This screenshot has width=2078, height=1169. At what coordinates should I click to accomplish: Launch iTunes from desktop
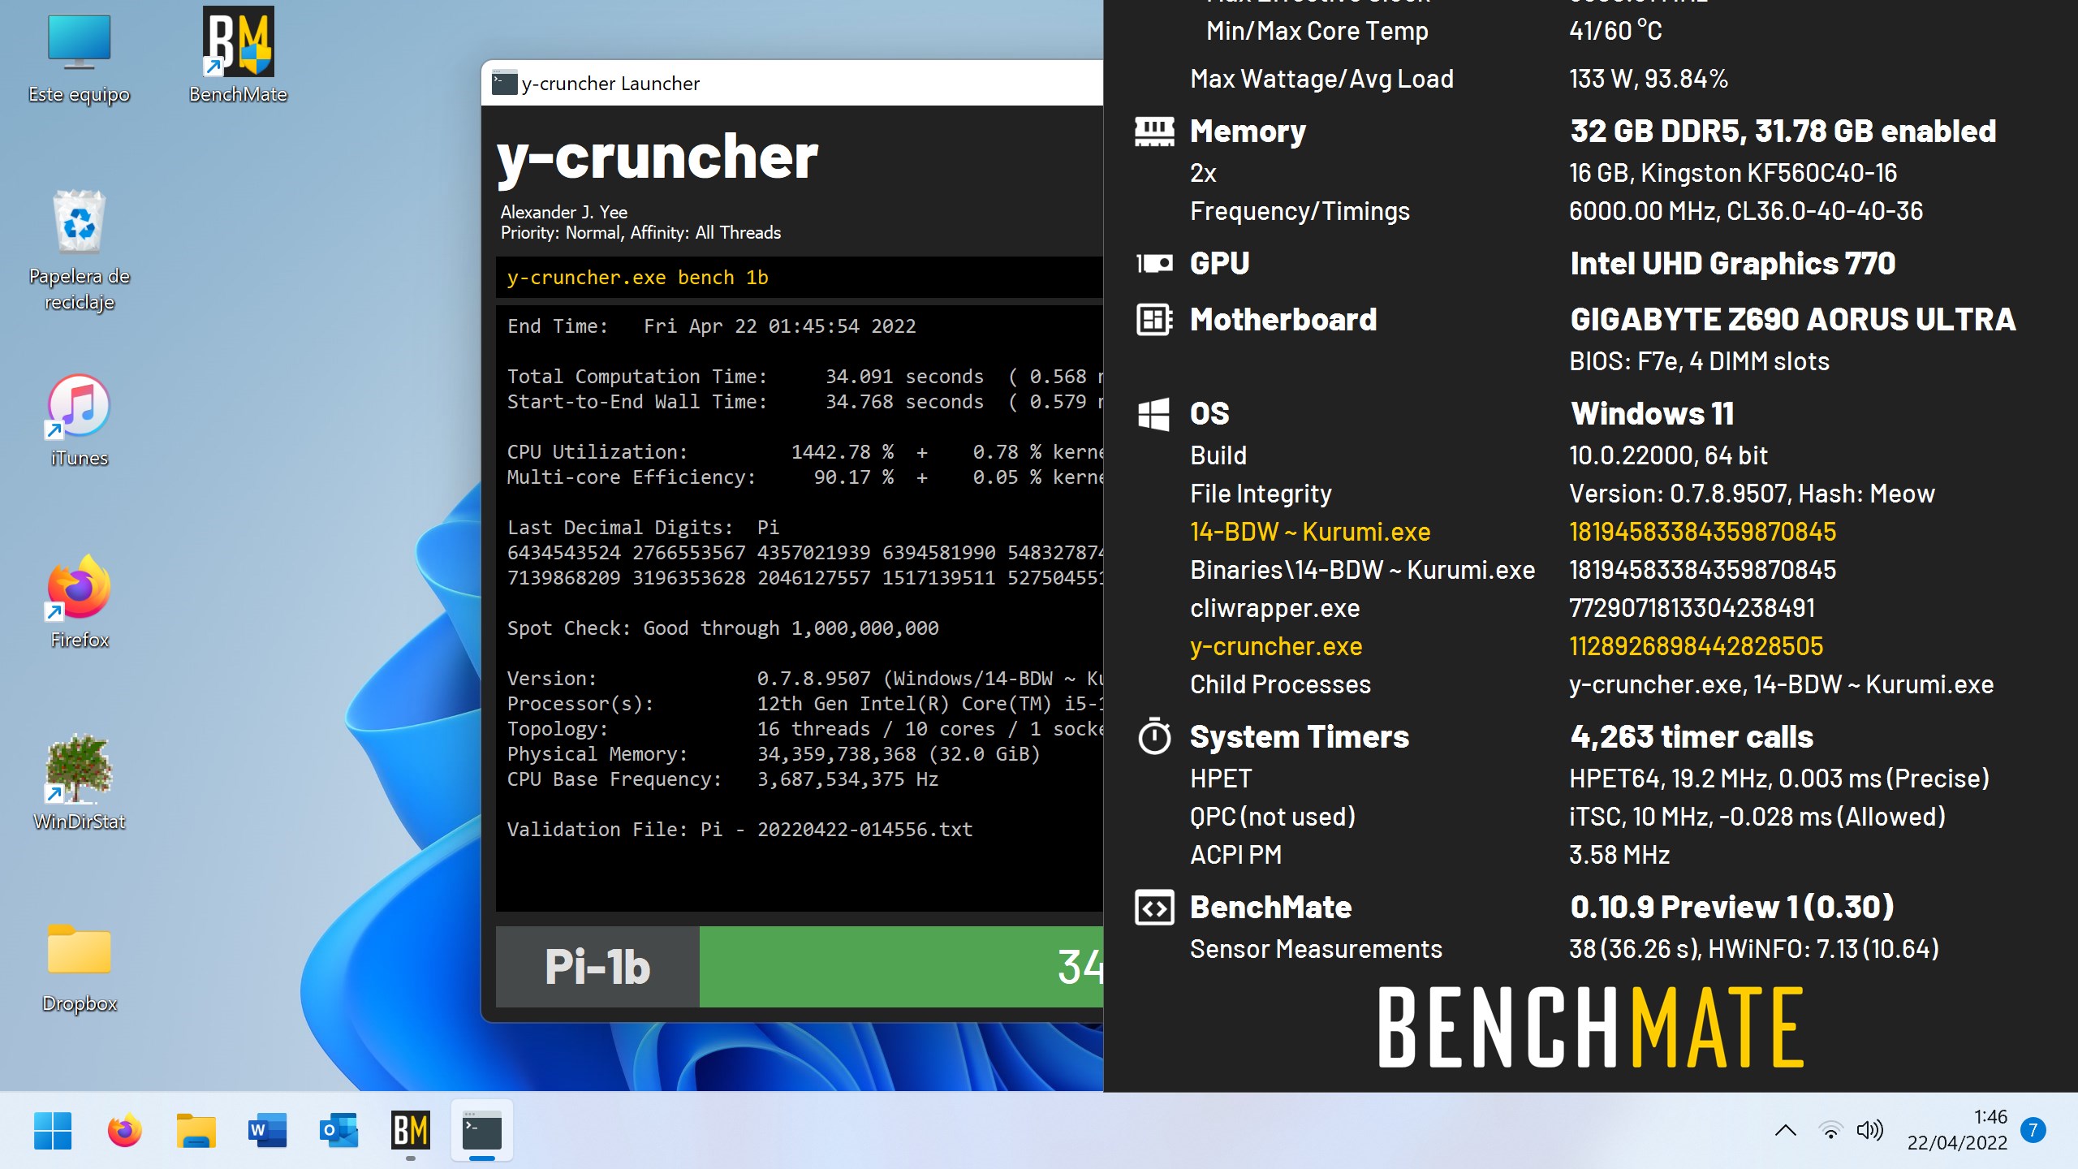(x=79, y=421)
